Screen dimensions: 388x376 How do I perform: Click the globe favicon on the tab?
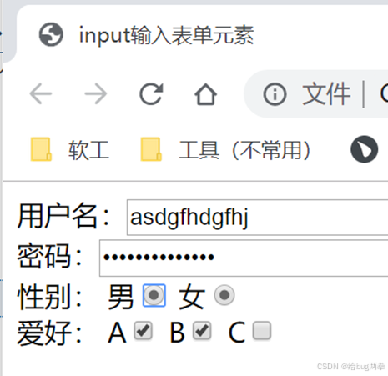click(51, 34)
